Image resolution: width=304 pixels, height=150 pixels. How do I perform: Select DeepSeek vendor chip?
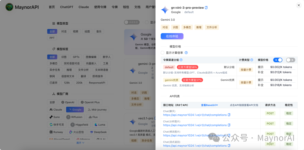click(x=98, y=132)
